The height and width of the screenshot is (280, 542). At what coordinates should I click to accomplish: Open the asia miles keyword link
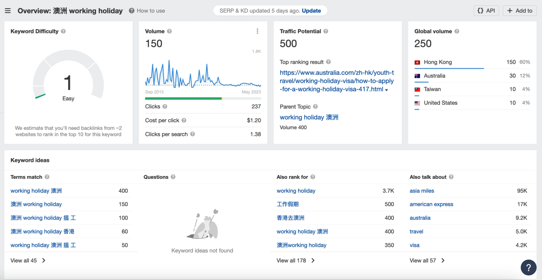[422, 191]
